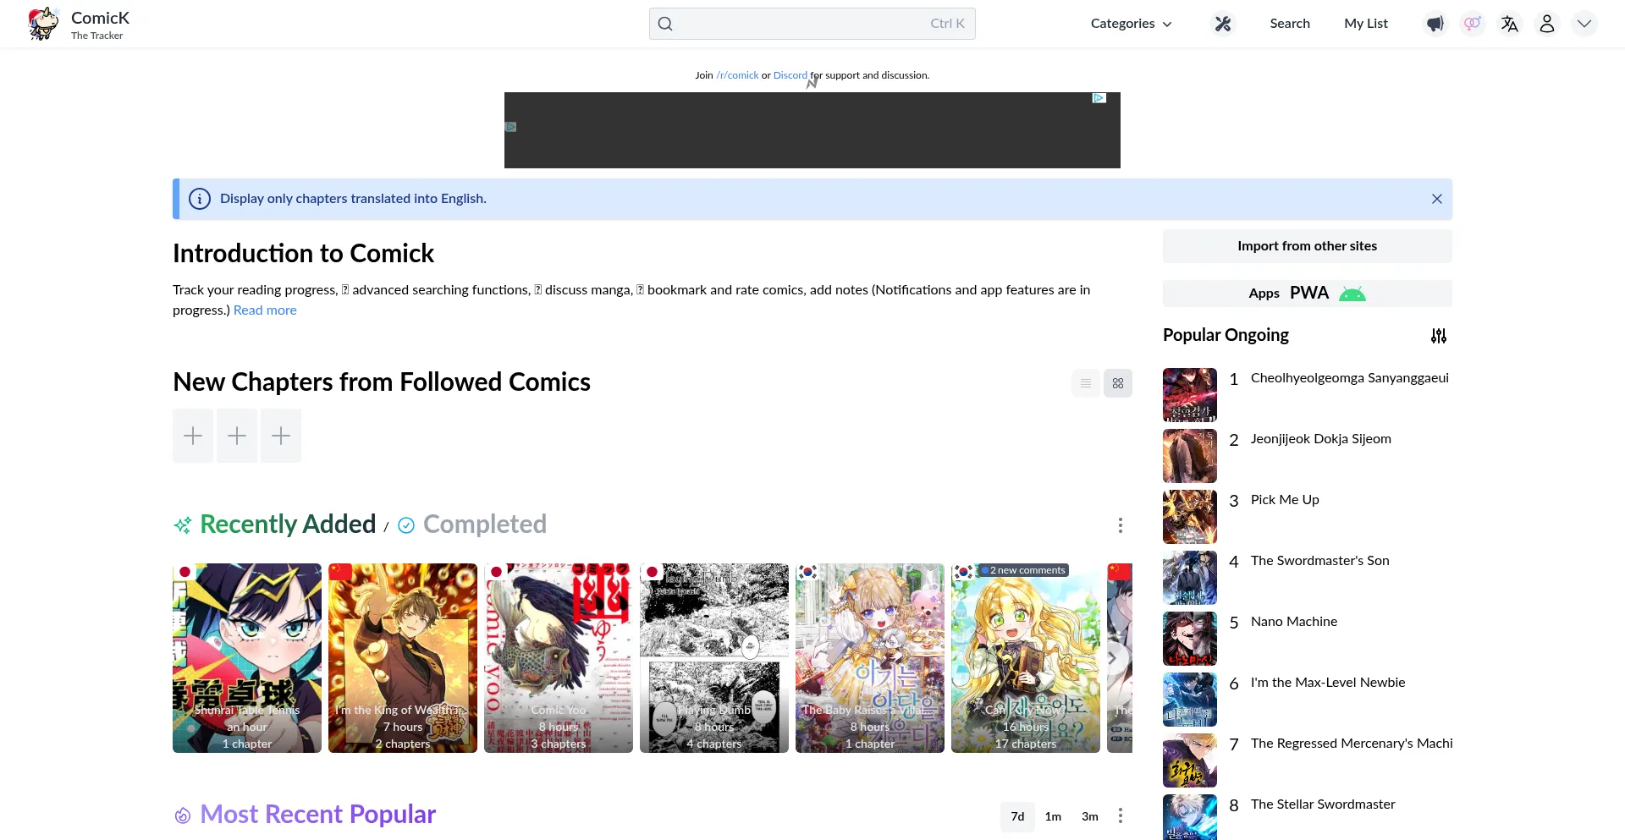Click Import from other sites button
This screenshot has width=1625, height=840.
(1308, 246)
